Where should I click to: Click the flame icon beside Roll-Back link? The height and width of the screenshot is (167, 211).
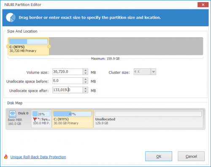[6, 156]
